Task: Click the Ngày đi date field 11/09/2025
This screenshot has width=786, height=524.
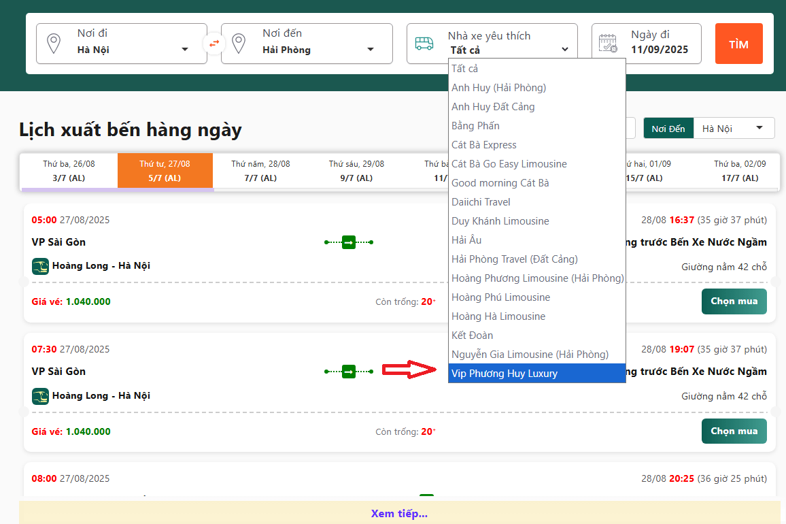Action: 659,50
